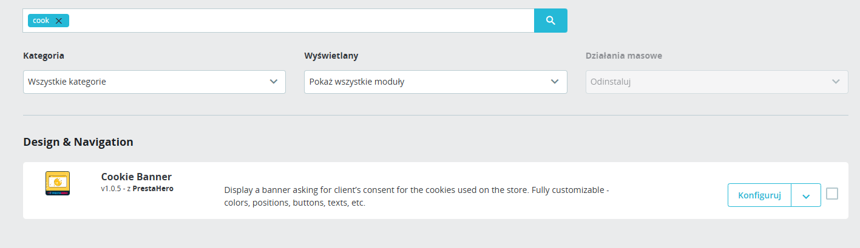
Task: Click the chevron in Kategoria selector
Action: (274, 82)
